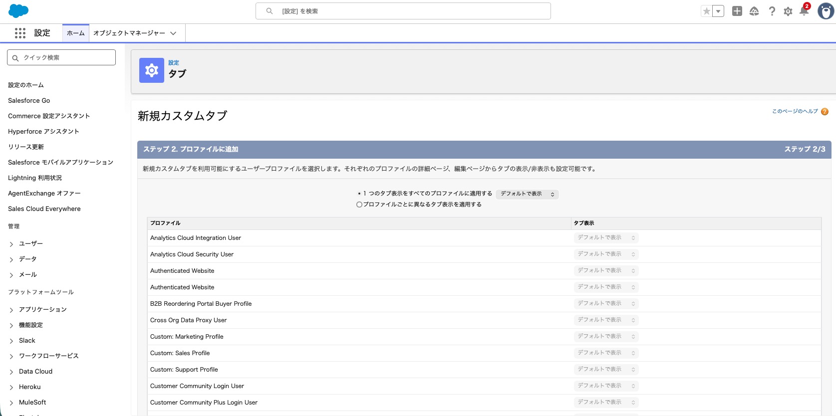Expand the 機能設定 tree node

[11, 326]
